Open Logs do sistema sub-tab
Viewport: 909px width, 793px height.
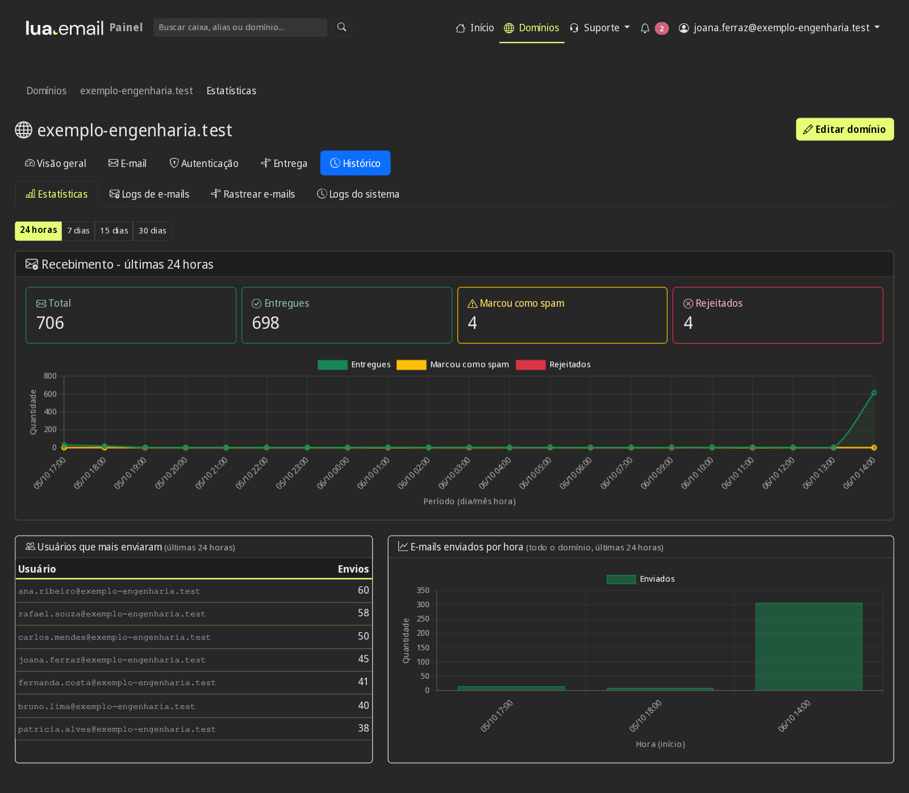pos(358,194)
